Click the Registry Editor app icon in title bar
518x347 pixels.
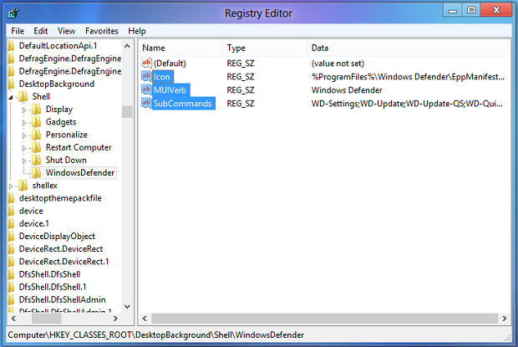point(13,13)
